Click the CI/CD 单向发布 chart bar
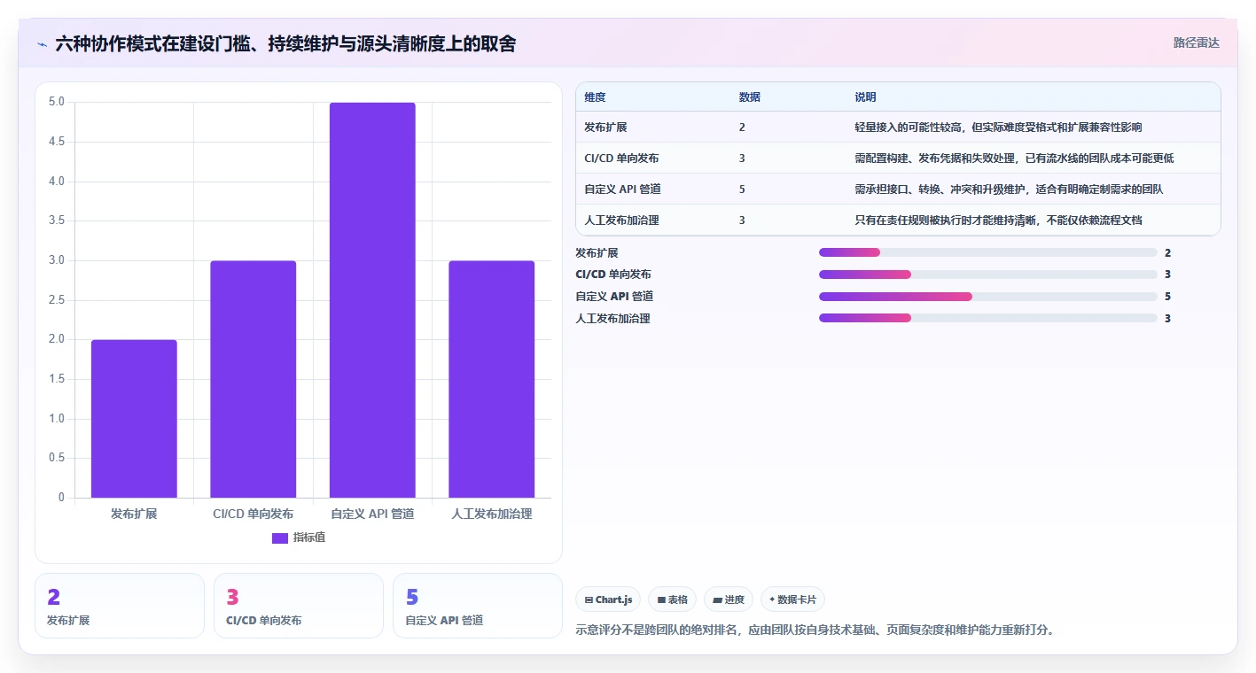Screen dimensions: 1256x673 pos(254,379)
